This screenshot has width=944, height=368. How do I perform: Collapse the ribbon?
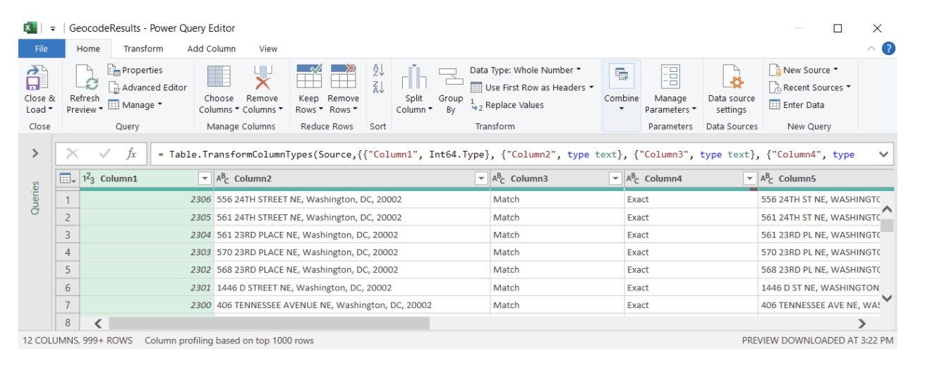(x=871, y=49)
